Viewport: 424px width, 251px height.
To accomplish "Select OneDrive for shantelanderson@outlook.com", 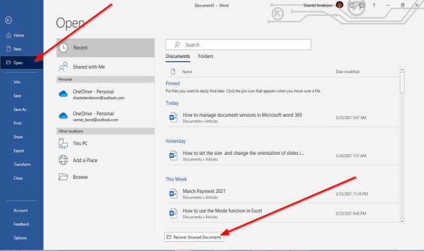I will 98,94.
